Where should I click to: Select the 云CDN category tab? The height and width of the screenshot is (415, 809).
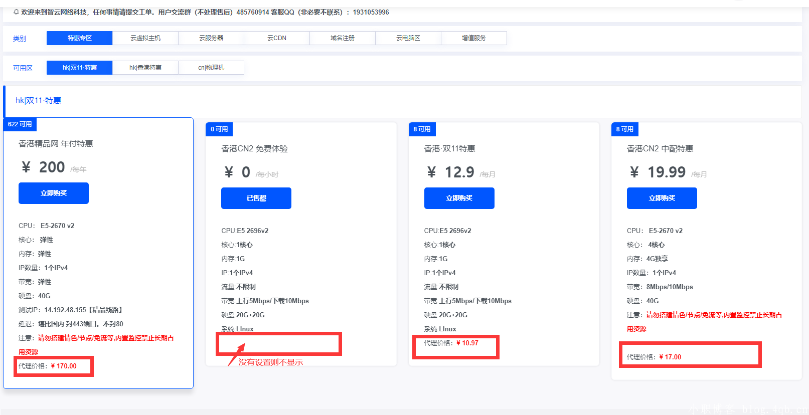(x=277, y=38)
